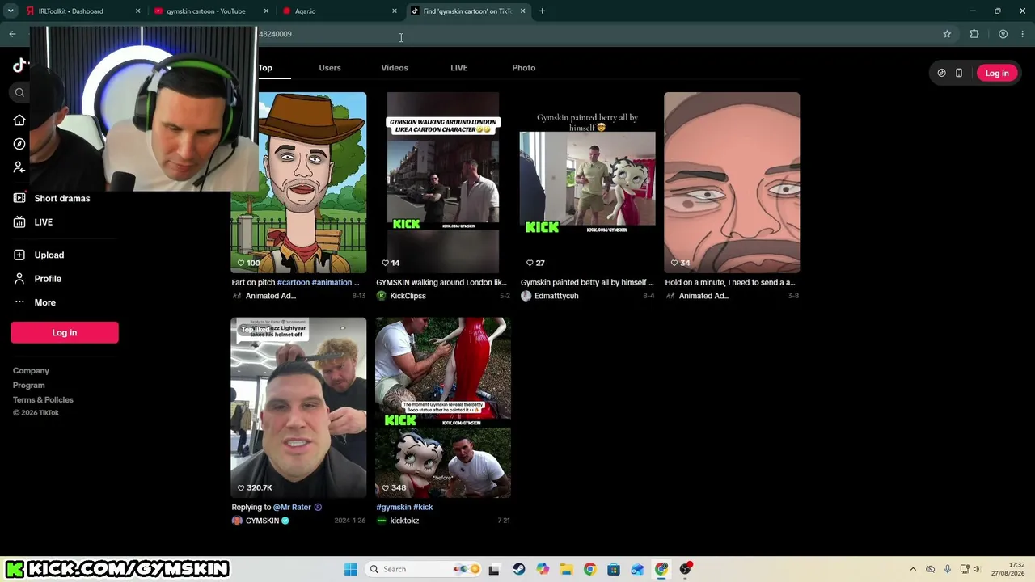Open the TikTok home feed icon

click(19, 120)
